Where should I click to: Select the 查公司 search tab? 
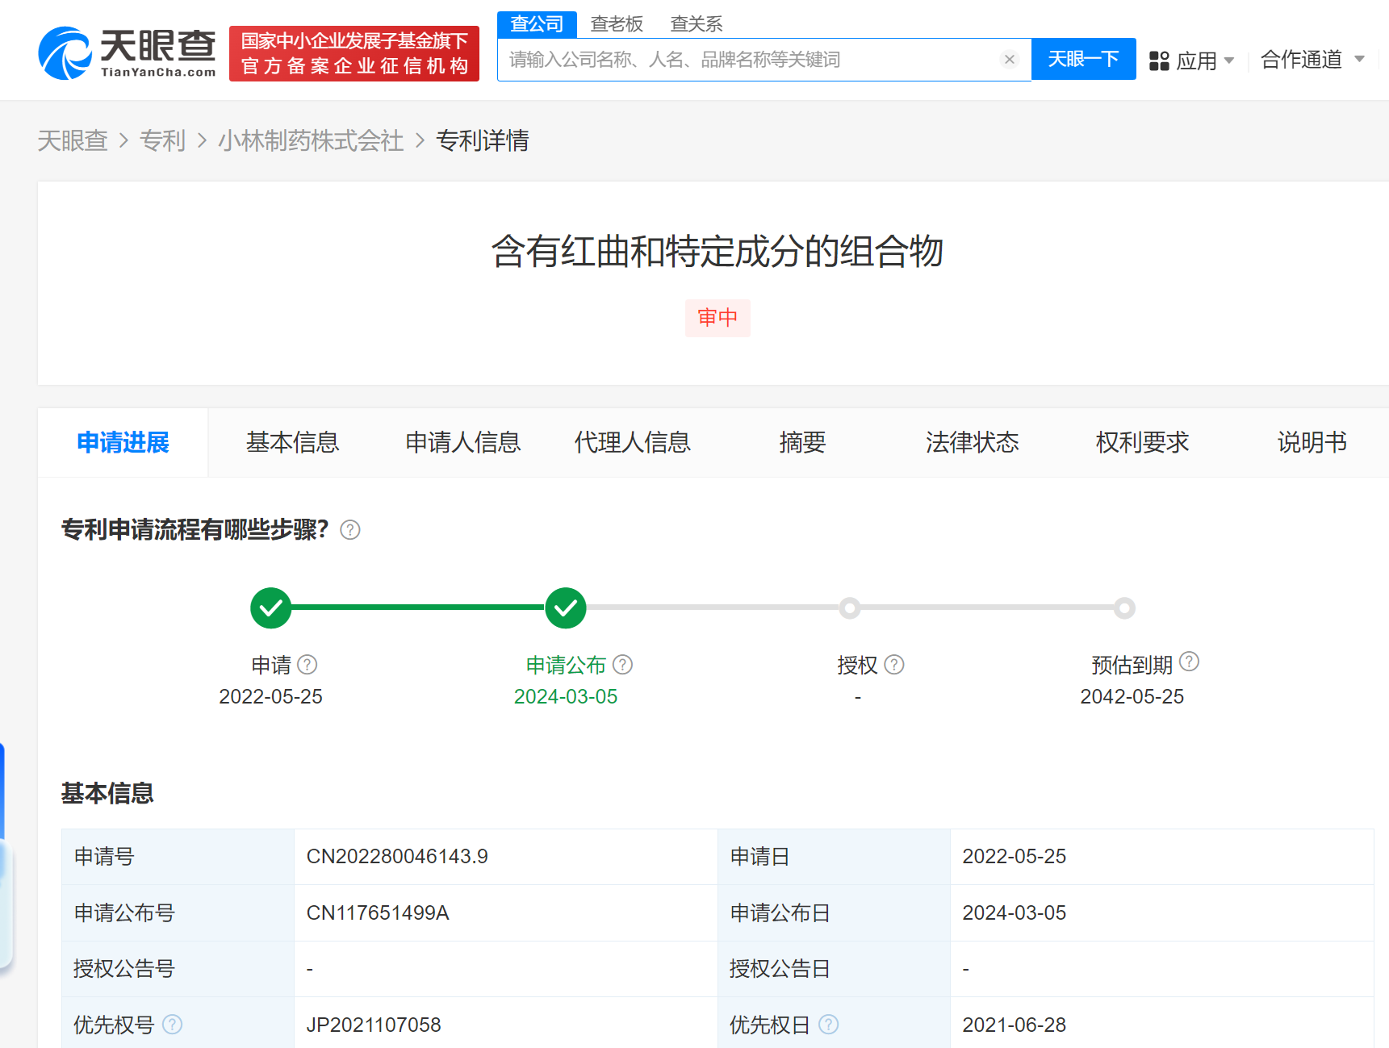537,24
